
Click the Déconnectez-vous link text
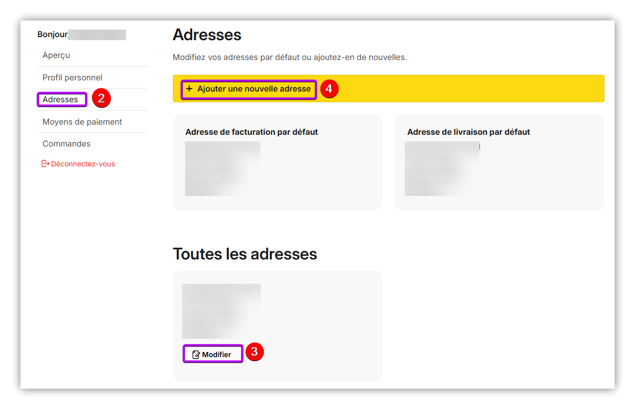pyautogui.click(x=83, y=164)
